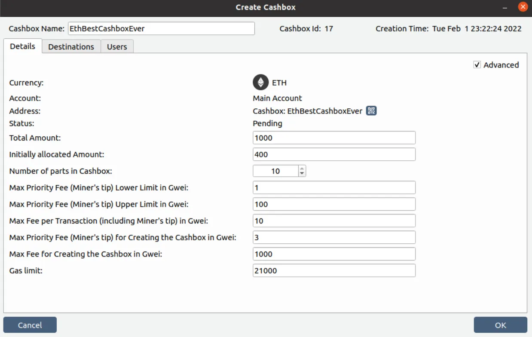Image resolution: width=532 pixels, height=337 pixels.
Task: Toggle the Advanced checkbox
Action: click(477, 65)
